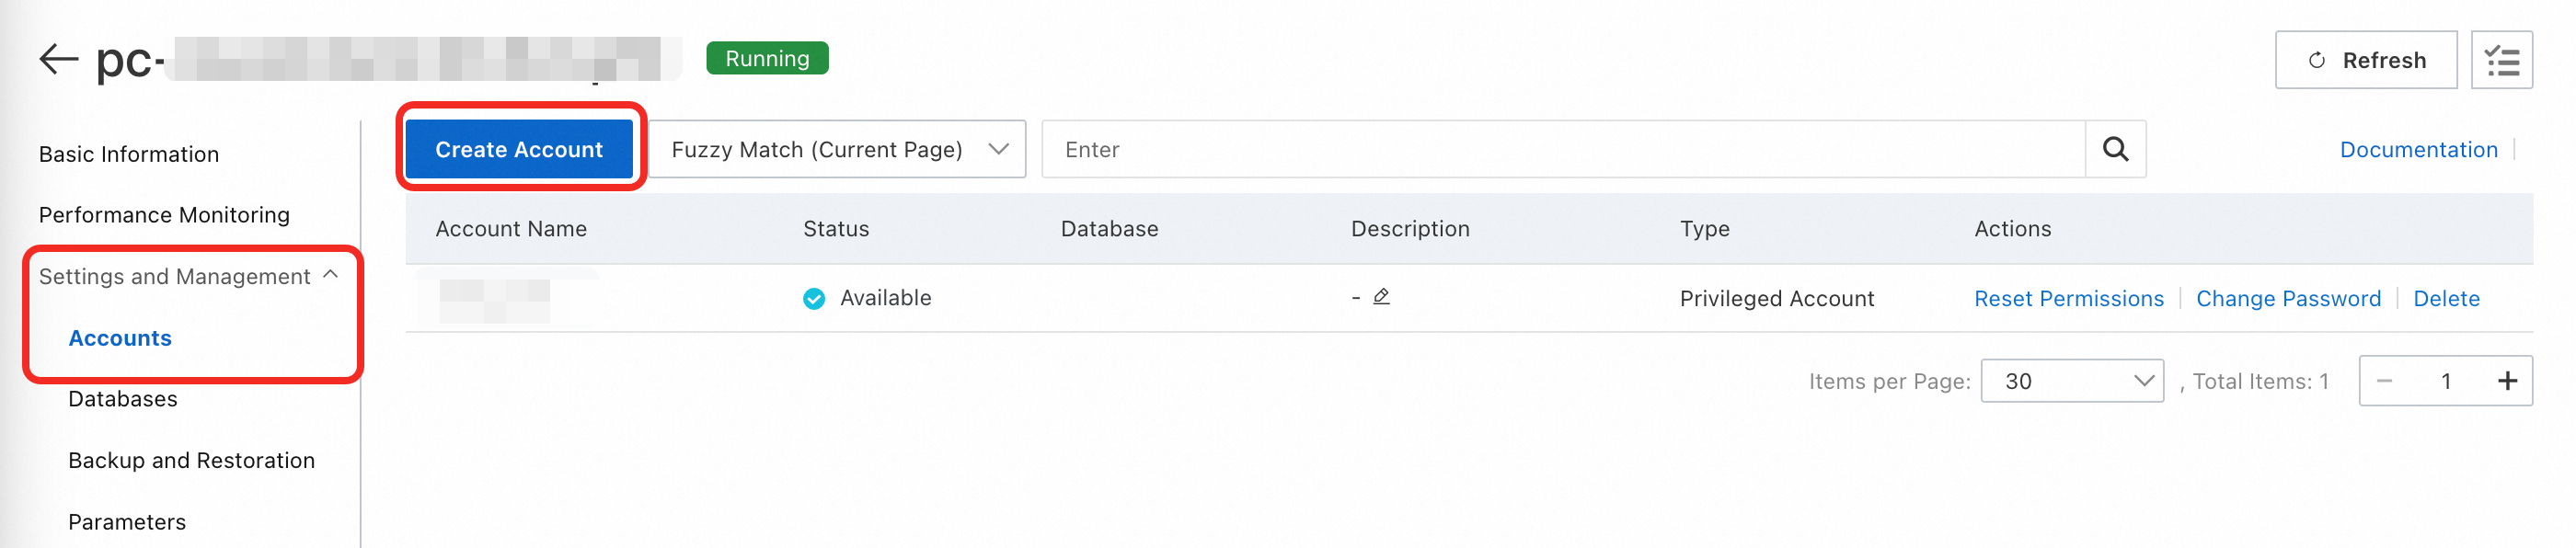Edit the account description pencil icon
Image resolution: width=2576 pixels, height=548 pixels.
point(1381,297)
